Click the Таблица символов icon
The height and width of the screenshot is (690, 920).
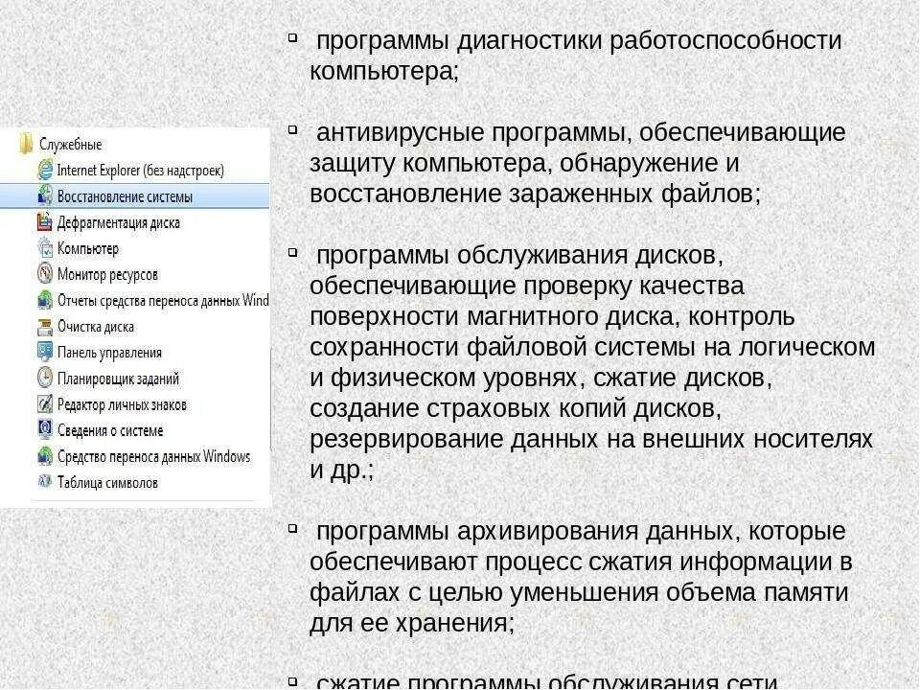click(x=45, y=482)
